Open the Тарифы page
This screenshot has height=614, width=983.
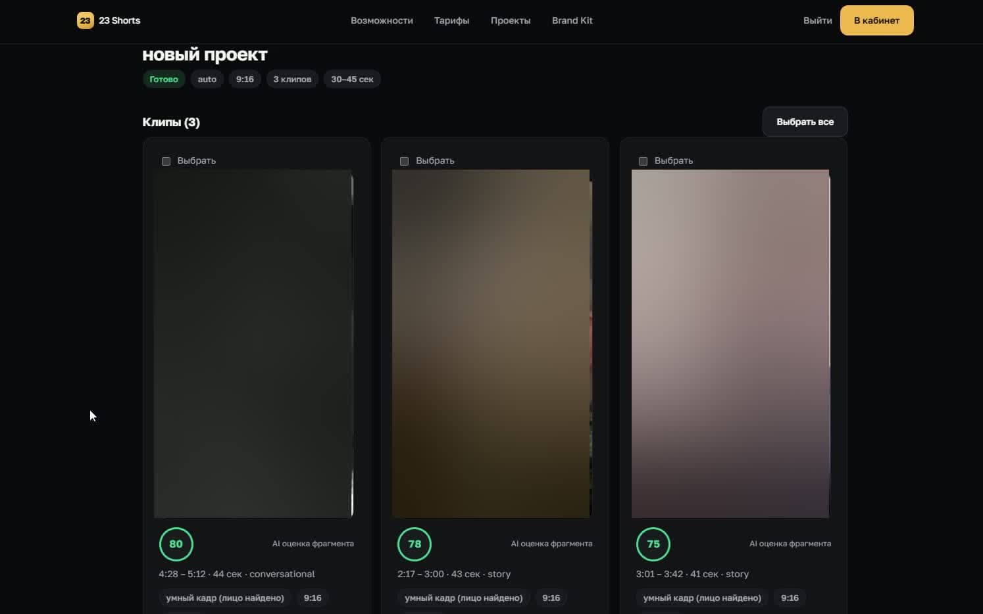click(x=451, y=20)
